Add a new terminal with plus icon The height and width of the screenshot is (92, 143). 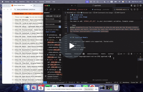[x=124, y=54]
